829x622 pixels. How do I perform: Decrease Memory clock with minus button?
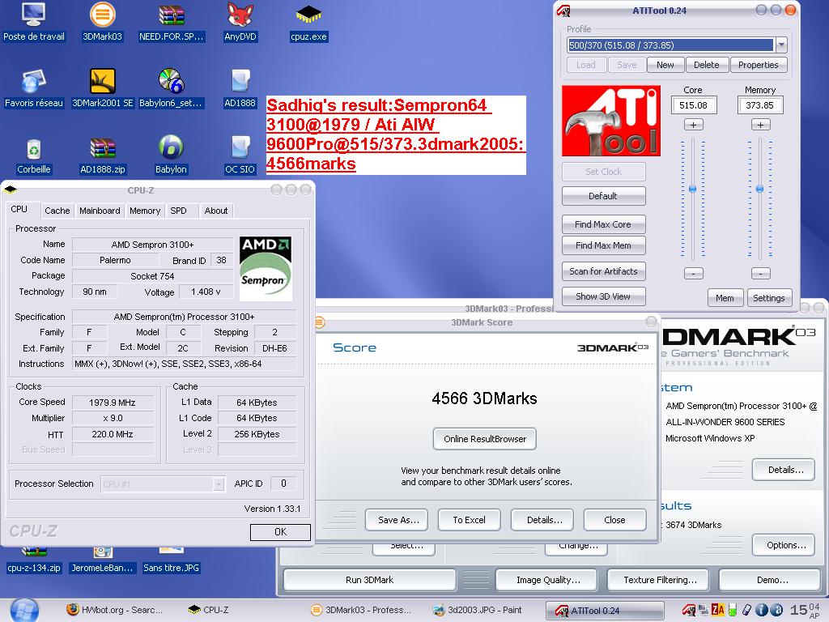[760, 274]
